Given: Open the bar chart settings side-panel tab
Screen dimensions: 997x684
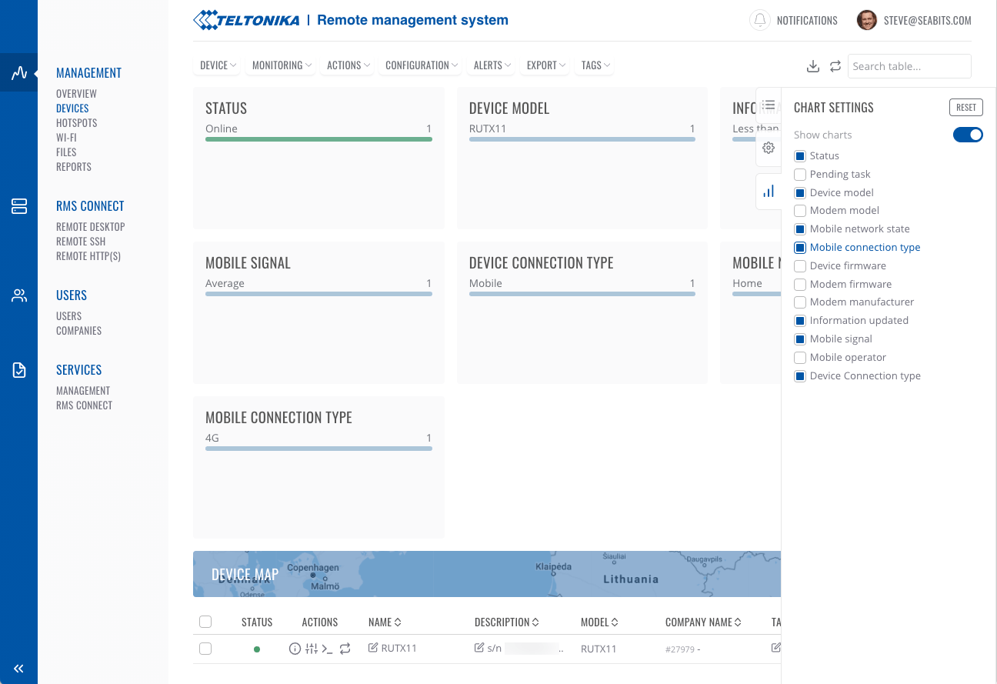Looking at the screenshot, I should 769,192.
